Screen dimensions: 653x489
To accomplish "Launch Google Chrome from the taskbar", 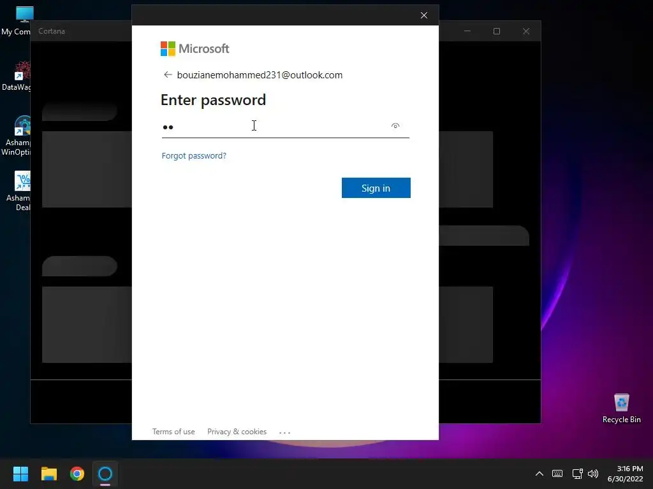I will tap(77, 474).
